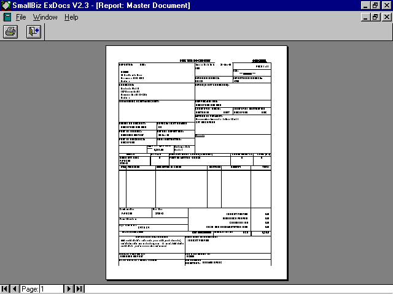Viewport: 393px width, 294px height.
Task: Click the document icon beside File menu
Action: [7, 17]
